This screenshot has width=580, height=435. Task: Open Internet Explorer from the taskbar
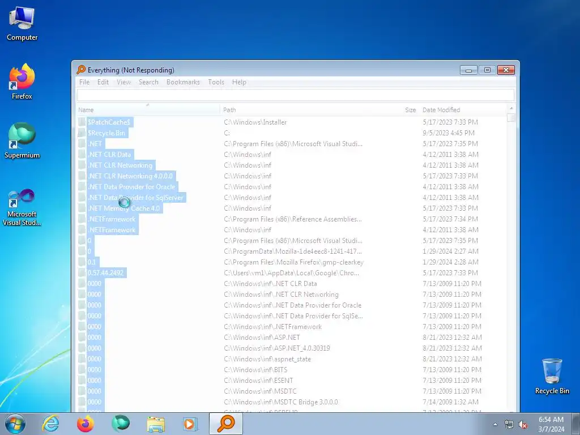(50, 424)
